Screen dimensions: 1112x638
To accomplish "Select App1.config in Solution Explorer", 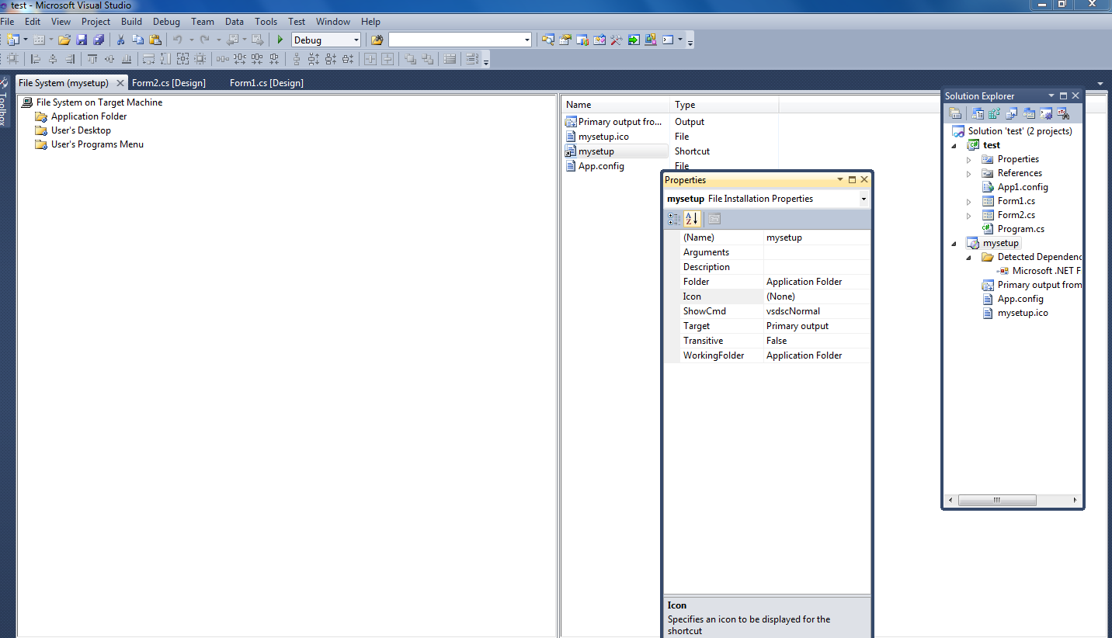I will [x=1023, y=187].
